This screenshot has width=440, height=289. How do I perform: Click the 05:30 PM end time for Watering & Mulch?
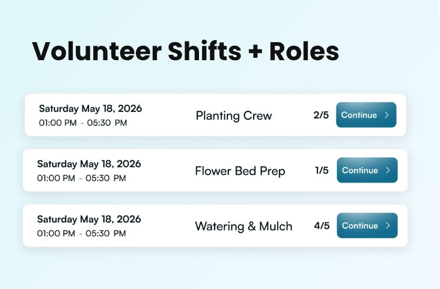(x=106, y=234)
